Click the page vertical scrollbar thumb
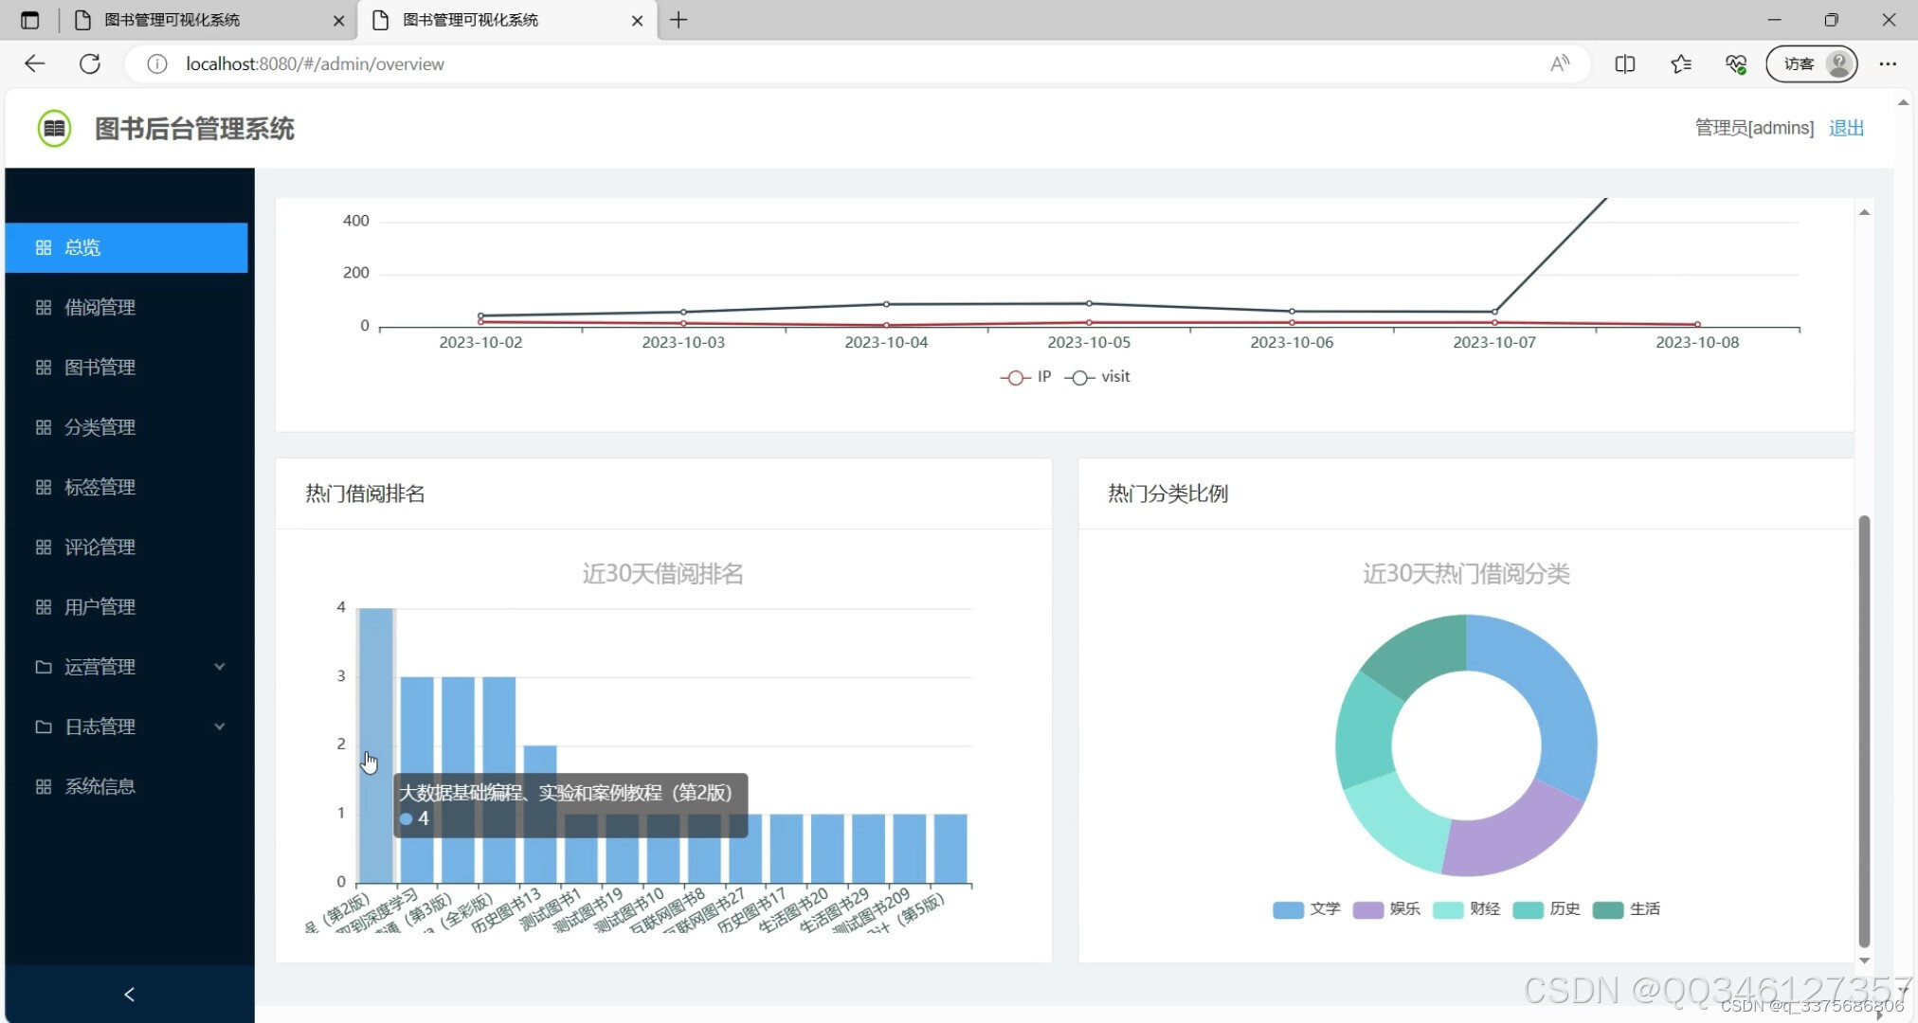 (1864, 729)
